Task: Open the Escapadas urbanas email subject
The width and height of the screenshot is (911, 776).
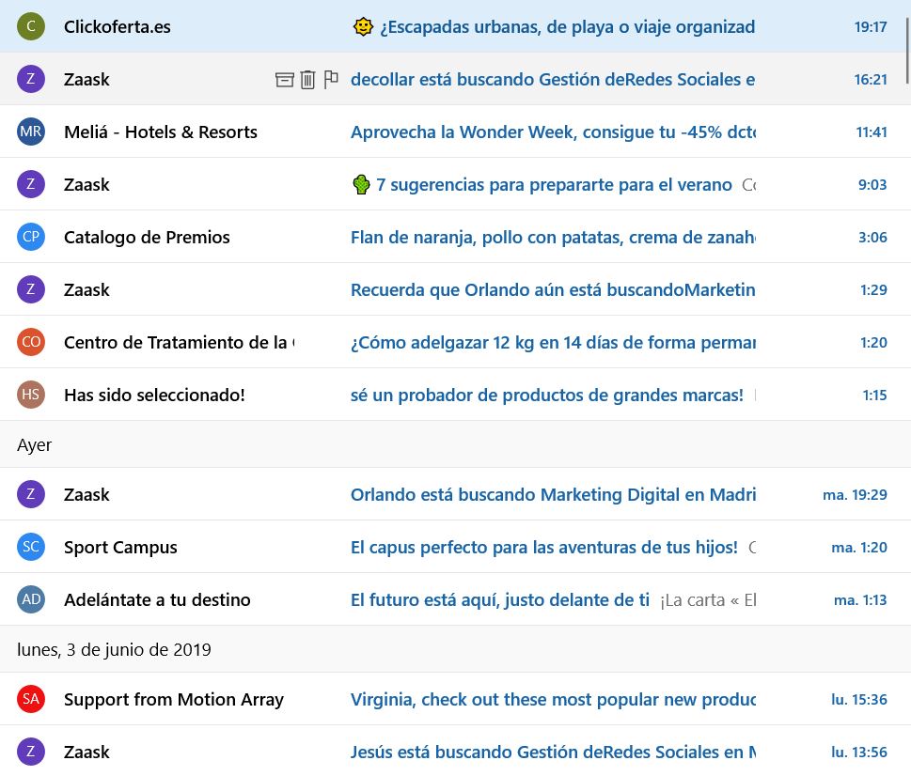Action: pyautogui.click(x=567, y=26)
